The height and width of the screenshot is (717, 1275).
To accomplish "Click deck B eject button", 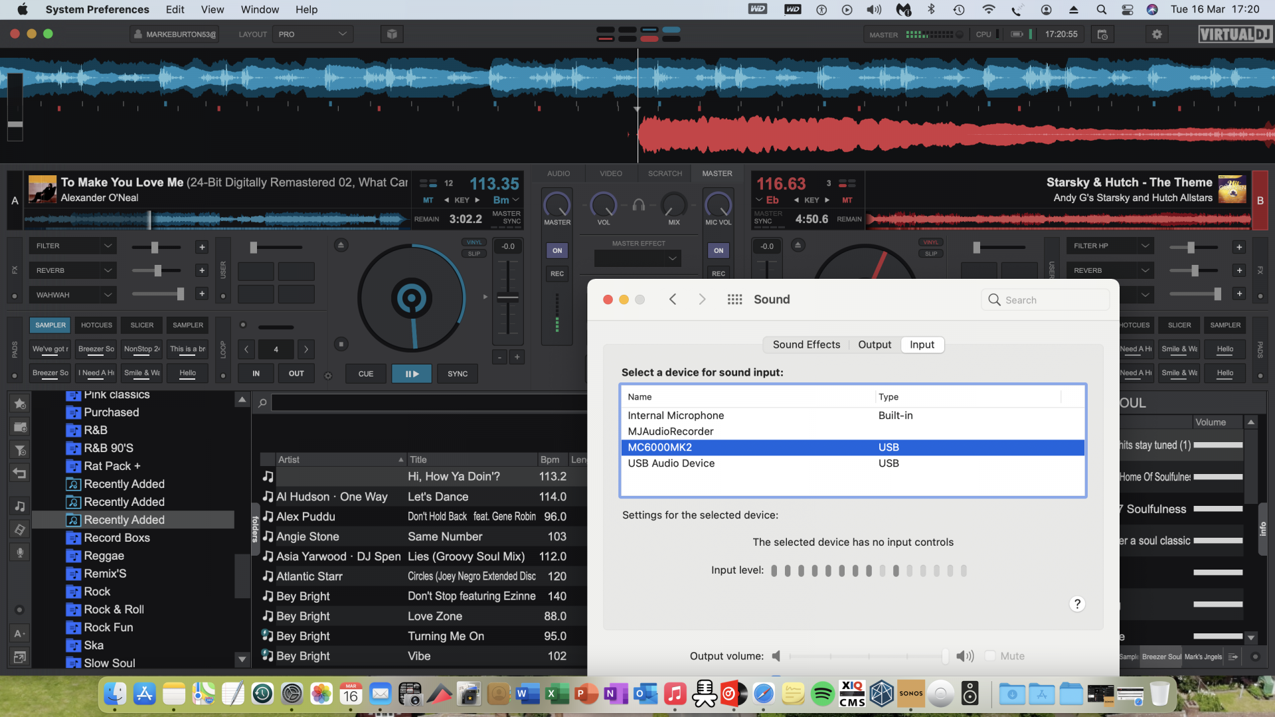I will coord(798,245).
